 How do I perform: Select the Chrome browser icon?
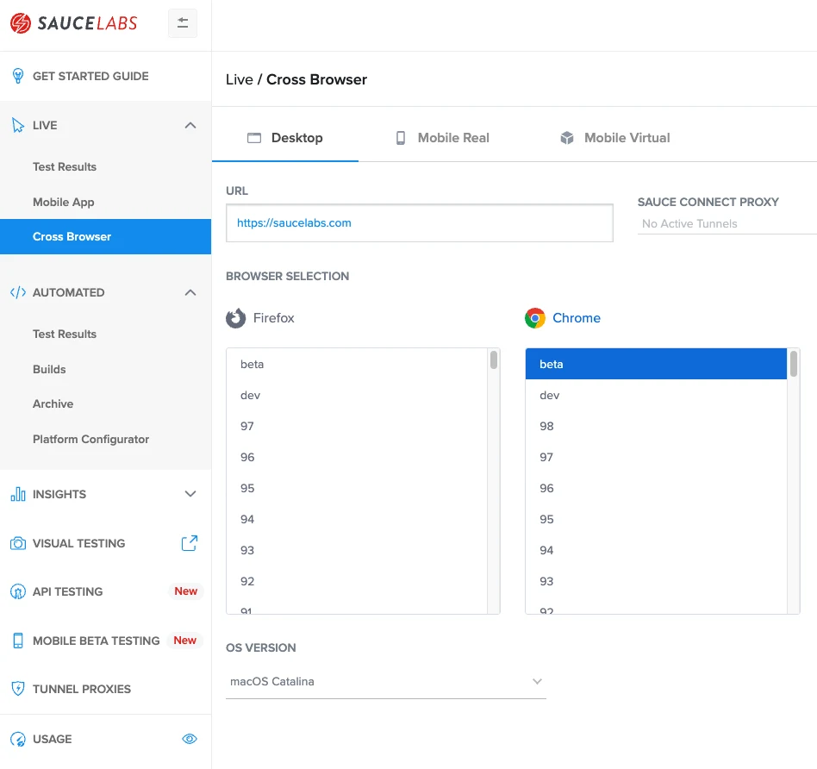click(x=534, y=317)
